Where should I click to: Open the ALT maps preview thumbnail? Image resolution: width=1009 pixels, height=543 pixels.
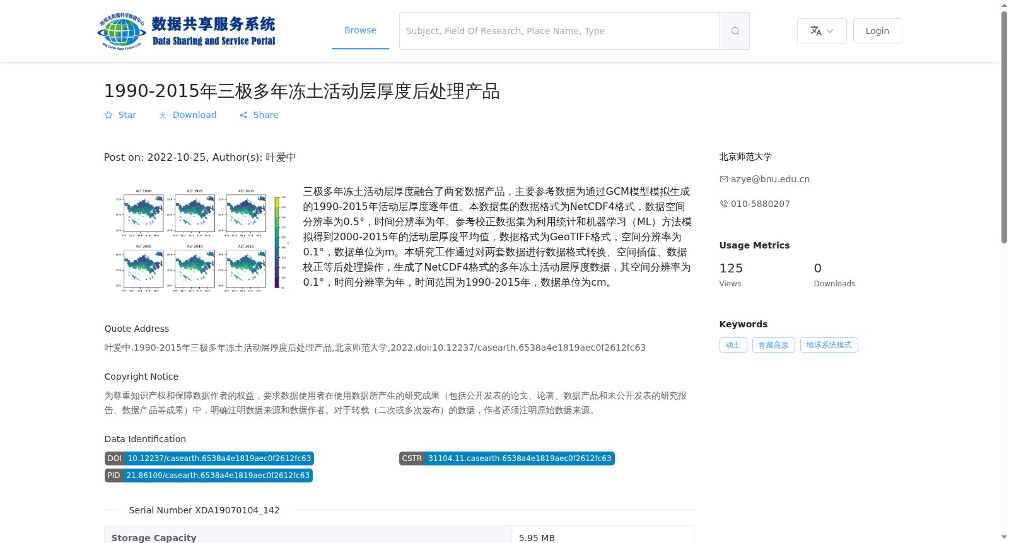pyautogui.click(x=199, y=240)
